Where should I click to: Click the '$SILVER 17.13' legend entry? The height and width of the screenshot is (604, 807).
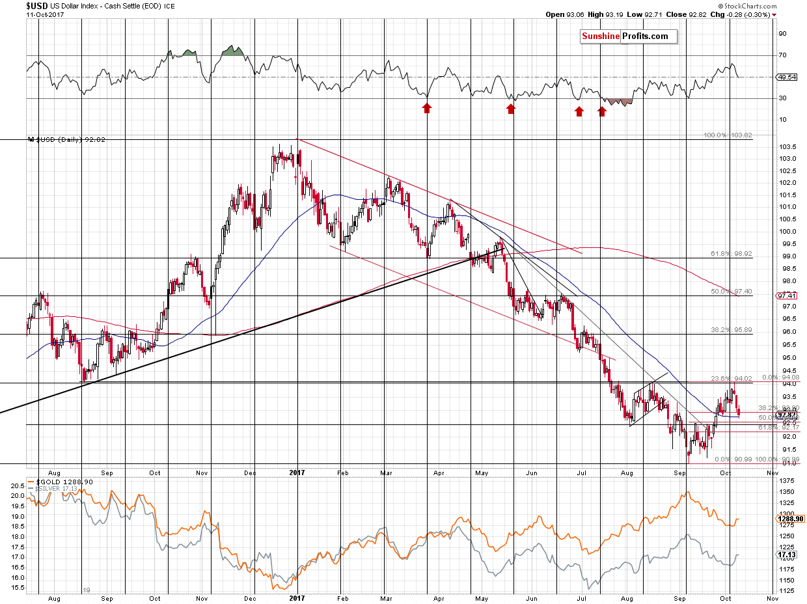coord(52,487)
